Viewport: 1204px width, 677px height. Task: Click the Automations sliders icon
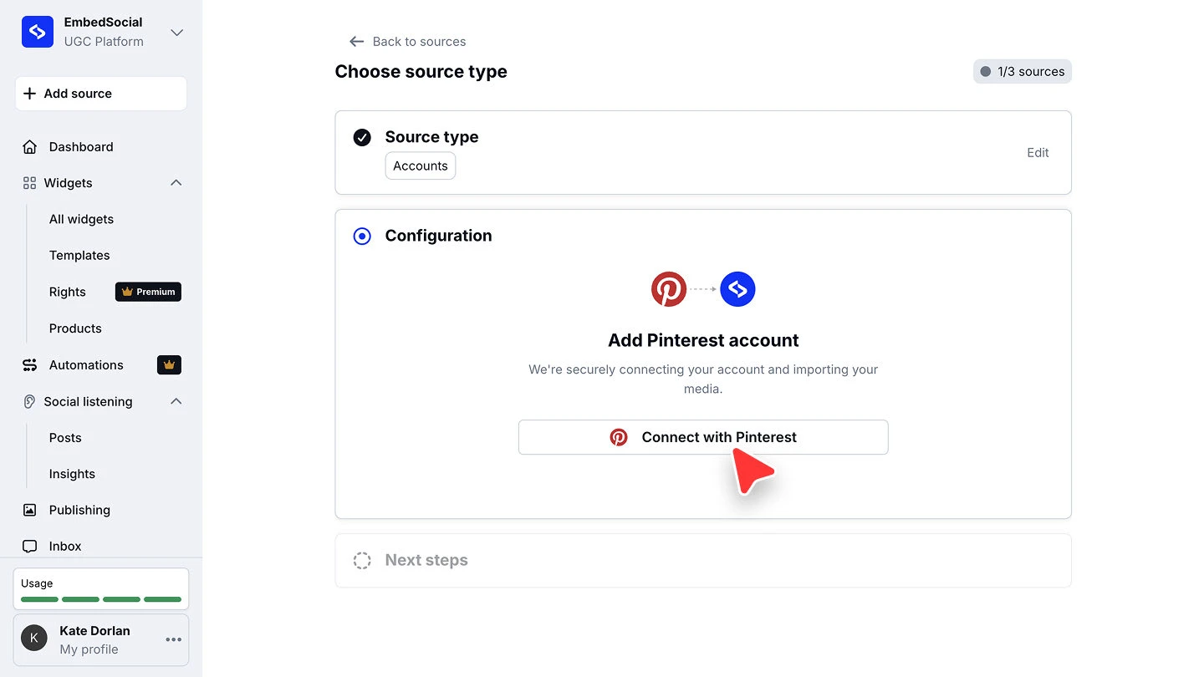(x=30, y=365)
